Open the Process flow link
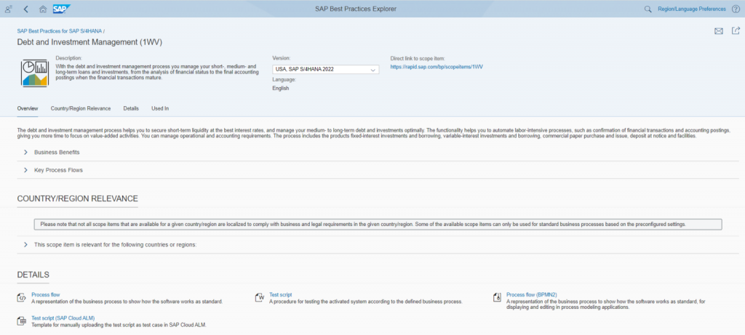The image size is (745, 335). pos(46,294)
